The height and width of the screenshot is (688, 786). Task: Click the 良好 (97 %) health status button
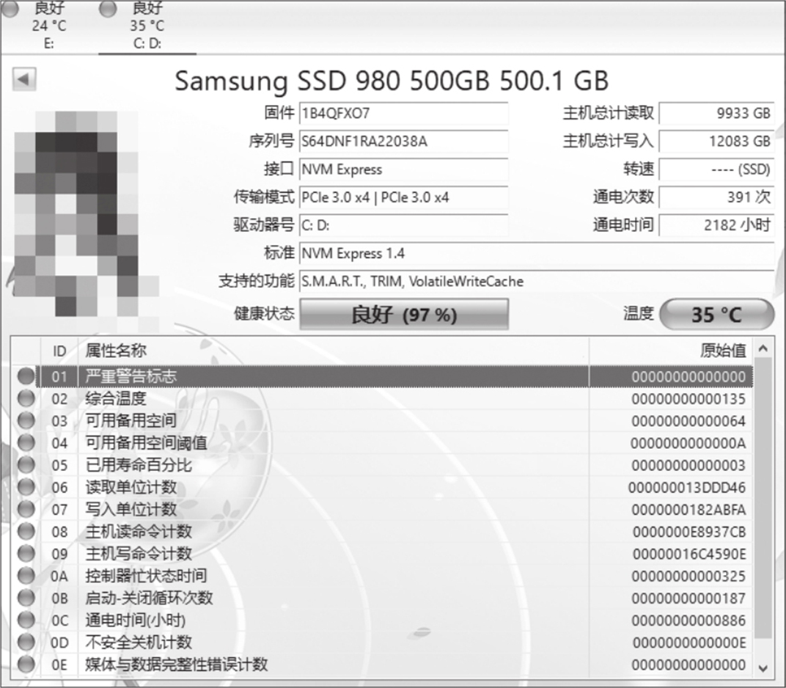pos(403,315)
